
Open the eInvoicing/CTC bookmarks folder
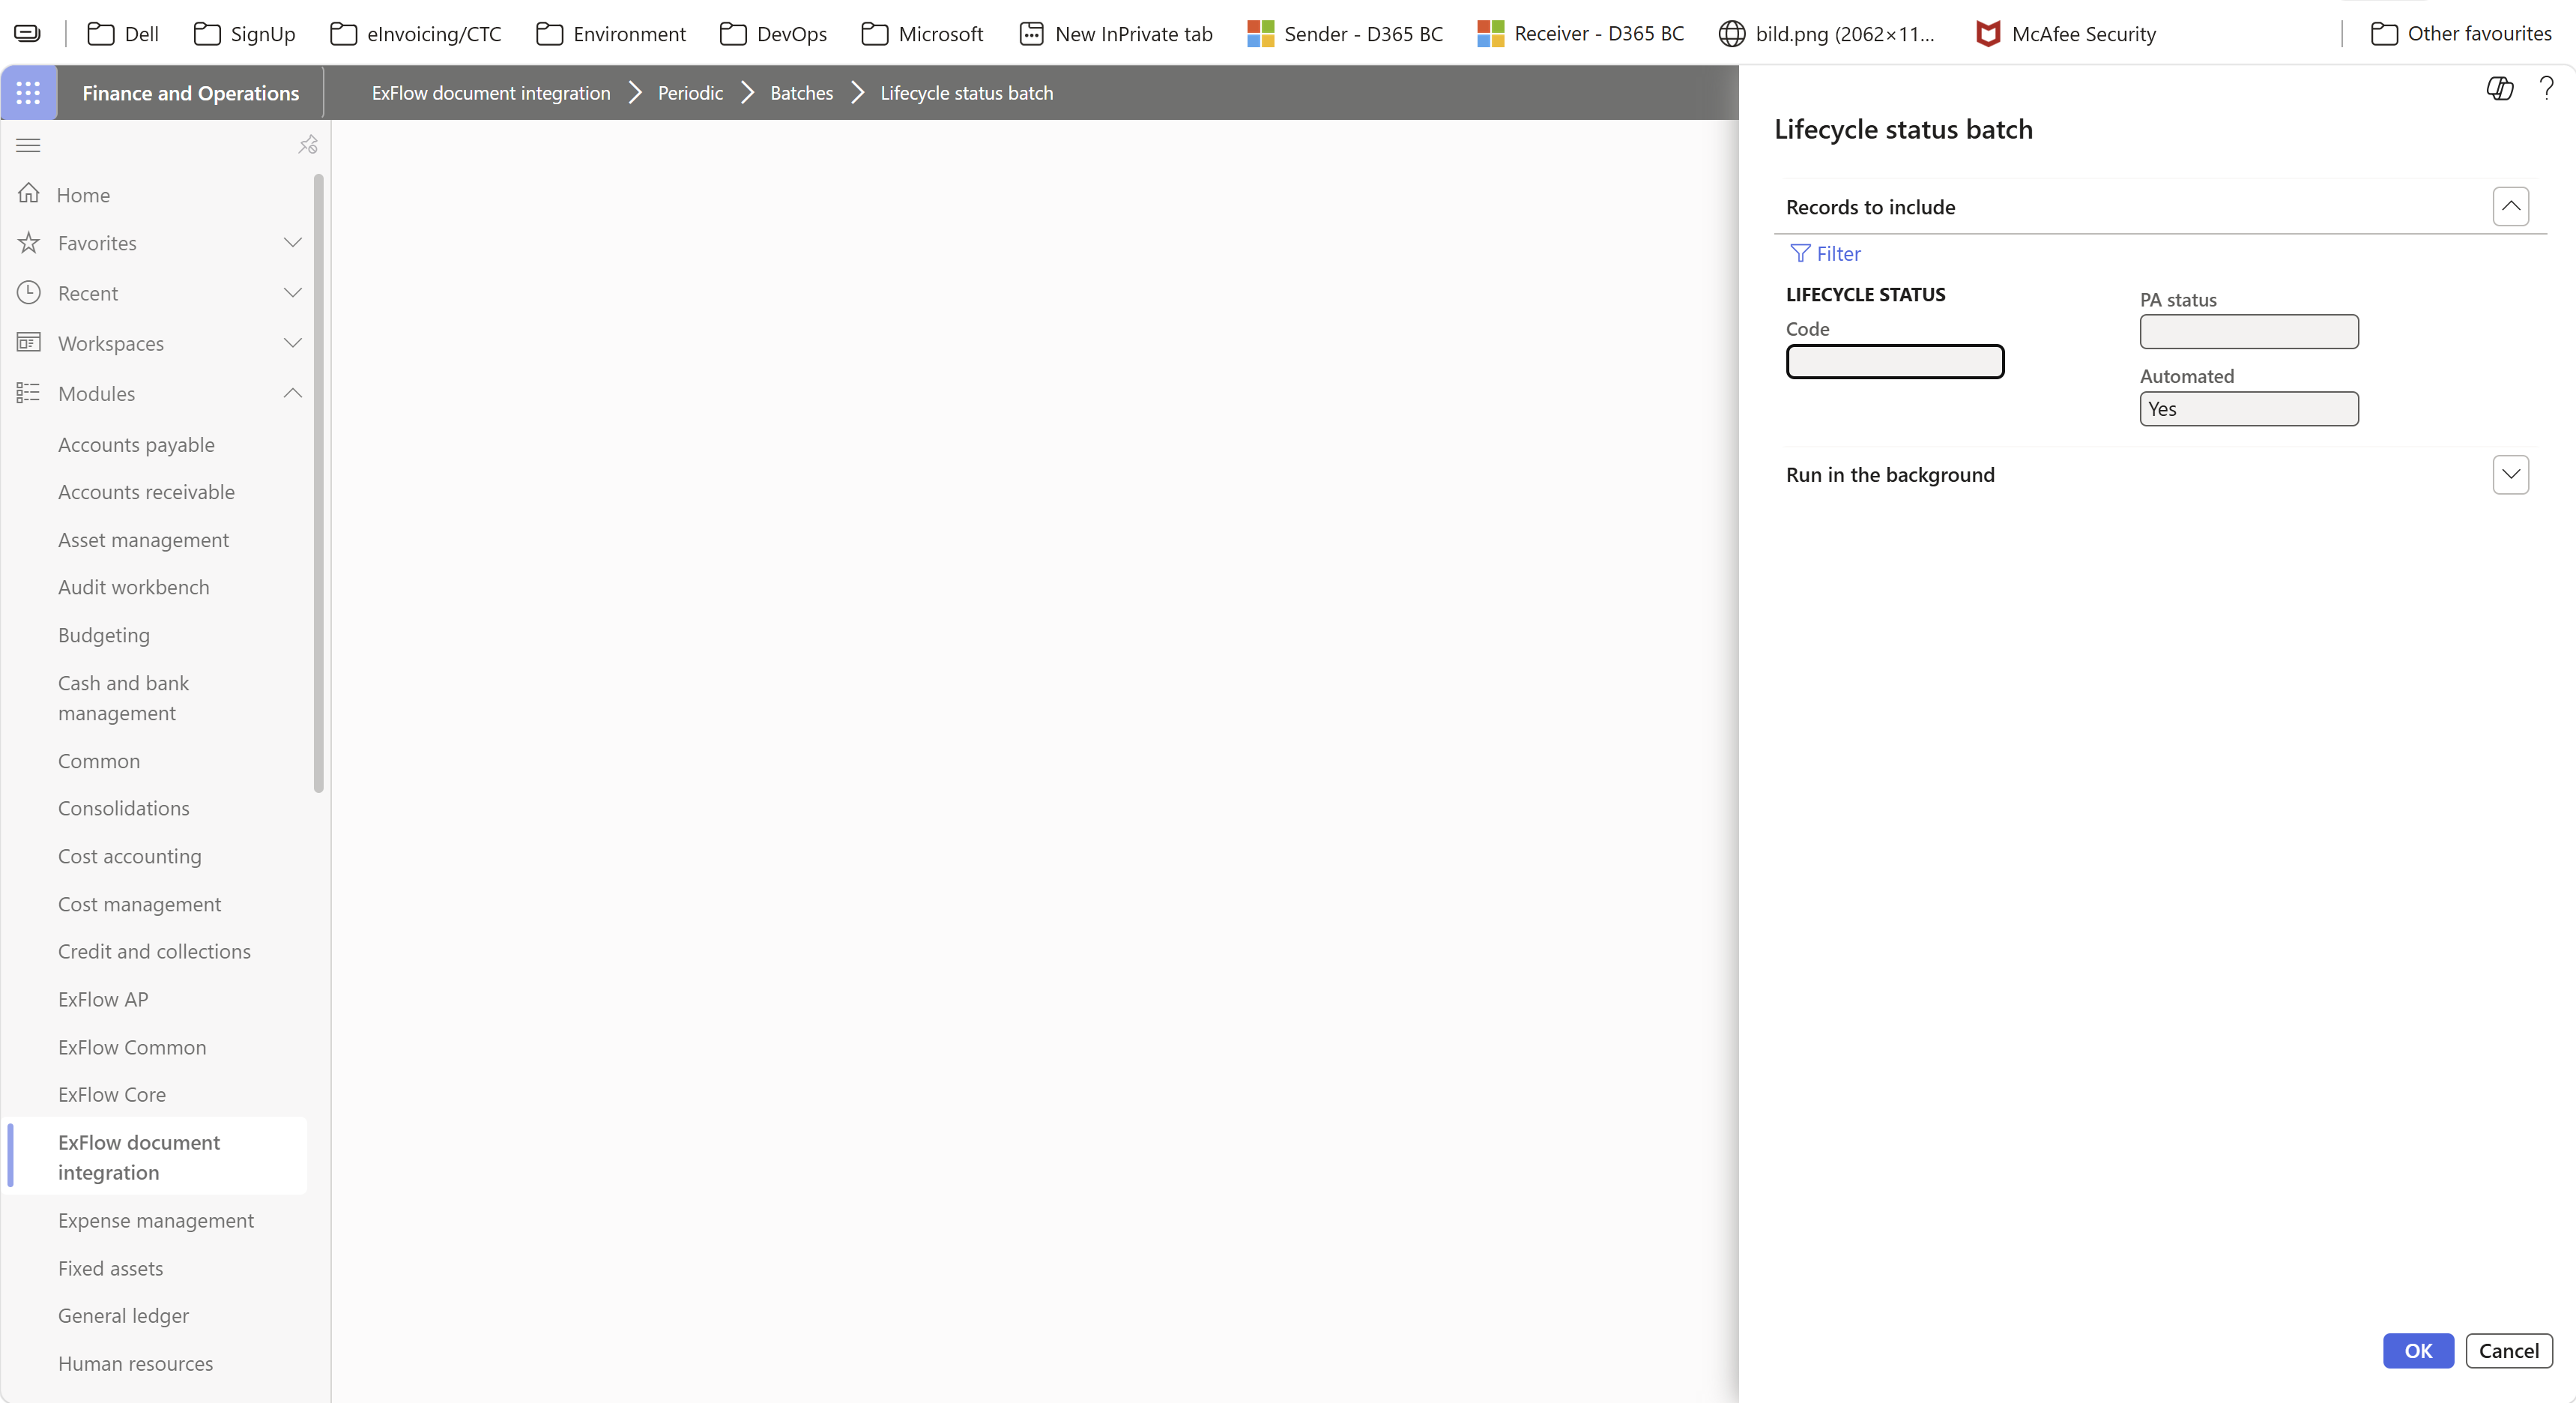tap(416, 34)
